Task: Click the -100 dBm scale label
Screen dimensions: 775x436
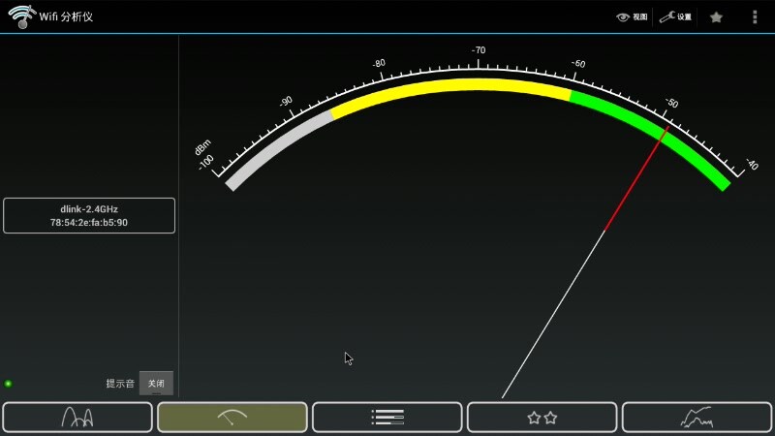Action: pyautogui.click(x=205, y=162)
